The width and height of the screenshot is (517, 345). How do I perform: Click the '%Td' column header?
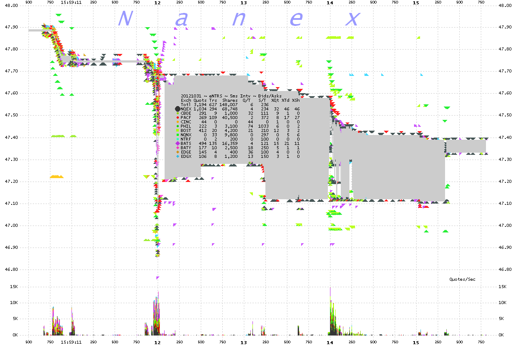point(286,100)
